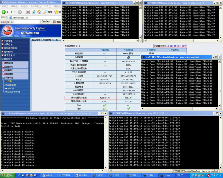Click the page icon in the address bar
223x178 pixels.
pyautogui.click(x=11, y=18)
